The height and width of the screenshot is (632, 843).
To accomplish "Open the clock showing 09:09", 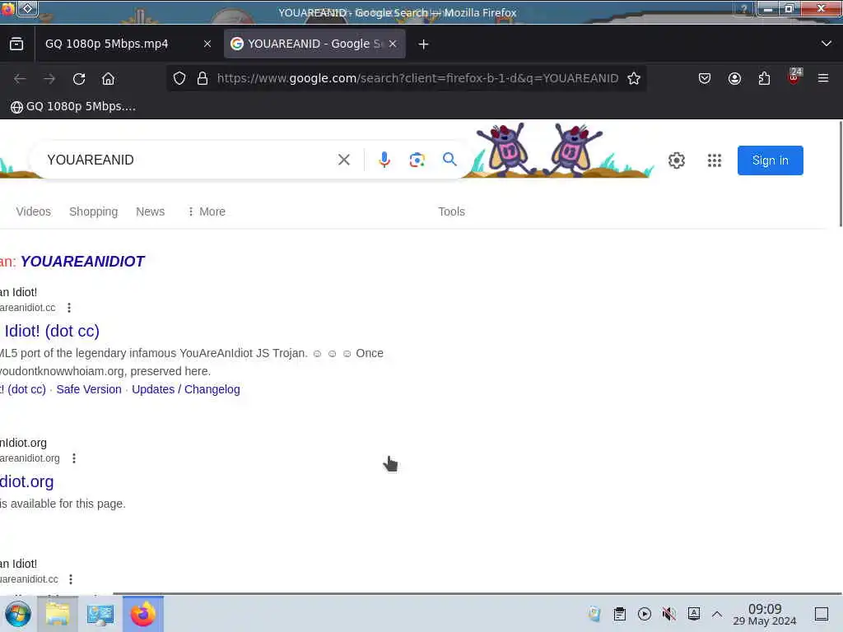I will click(765, 614).
